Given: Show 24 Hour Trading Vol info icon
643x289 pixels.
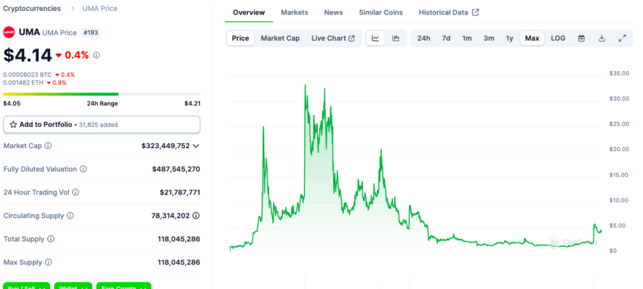Looking at the screenshot, I should (x=76, y=192).
